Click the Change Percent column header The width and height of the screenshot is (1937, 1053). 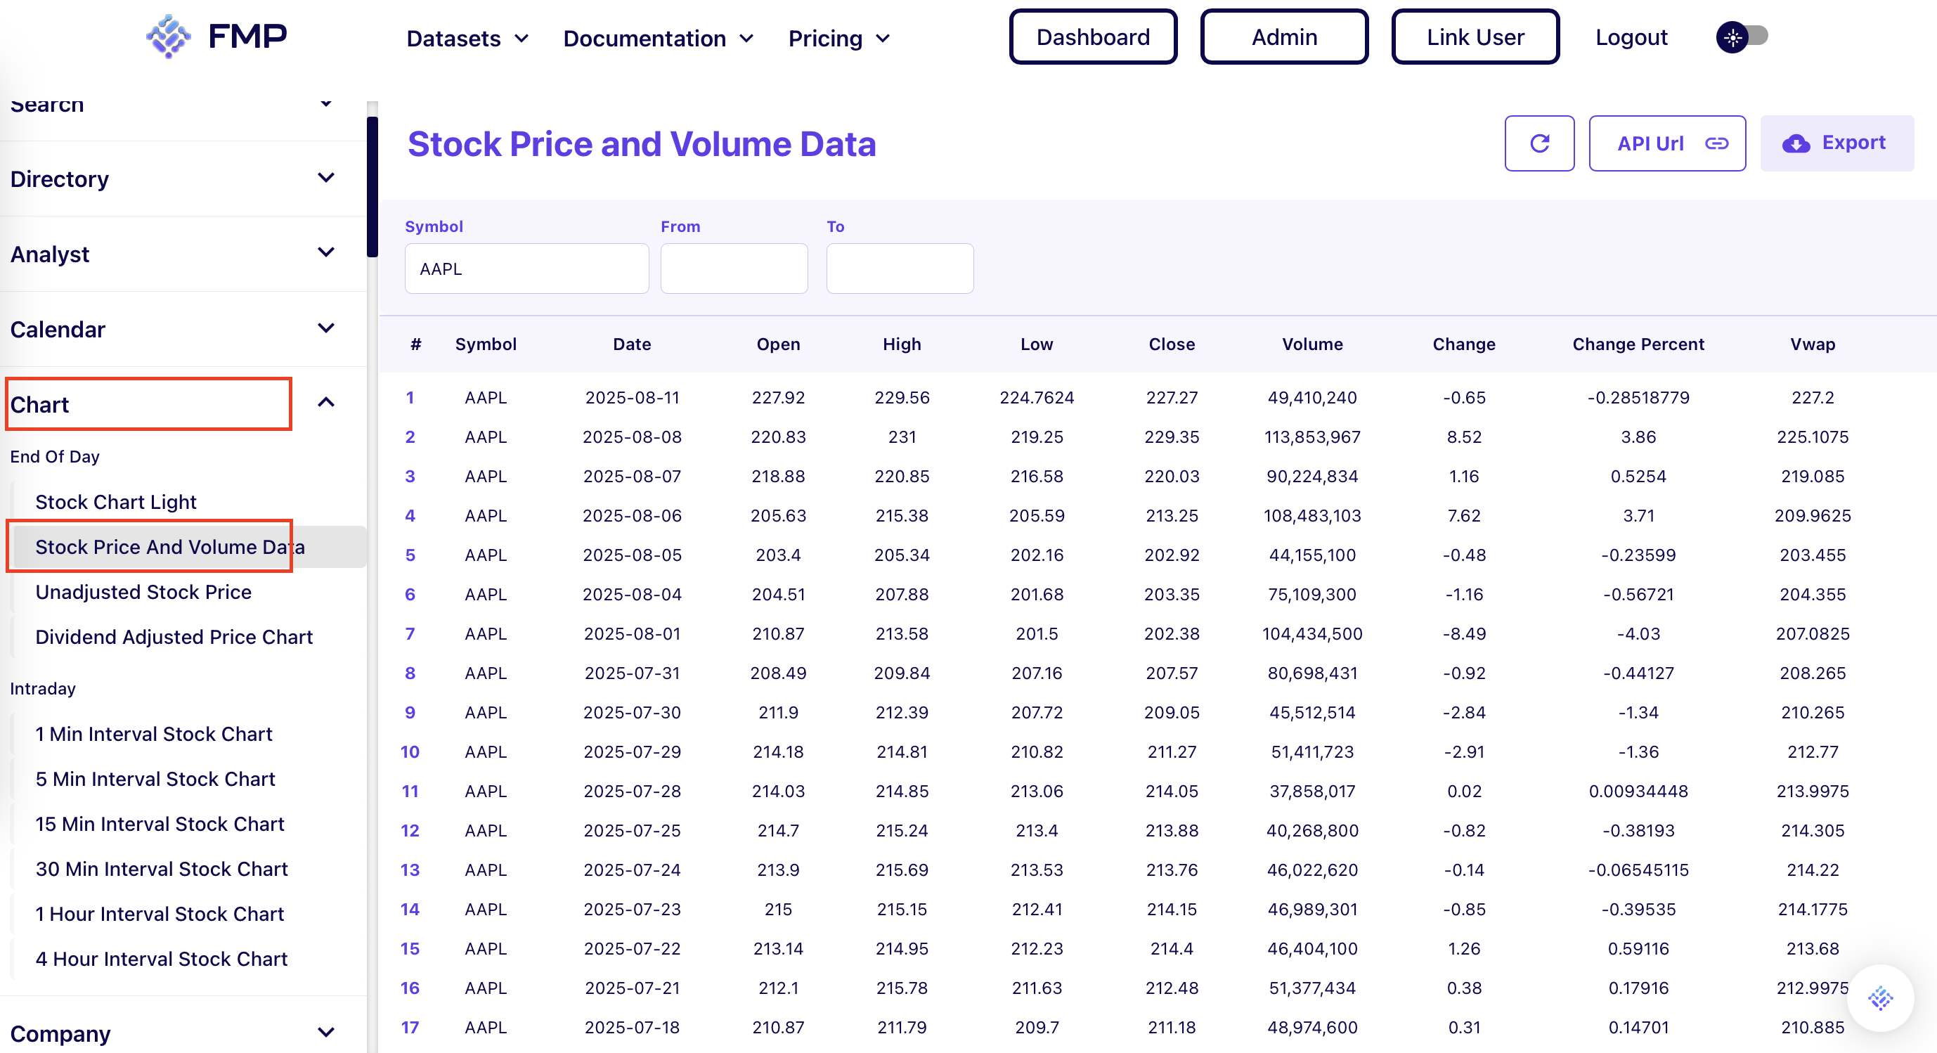pos(1638,344)
